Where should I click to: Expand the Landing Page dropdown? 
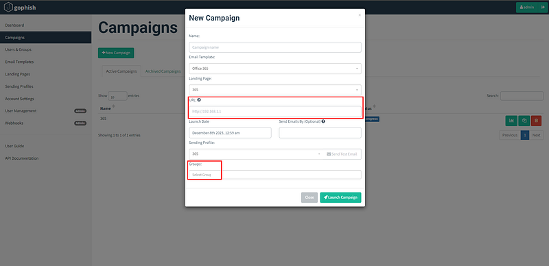point(275,90)
